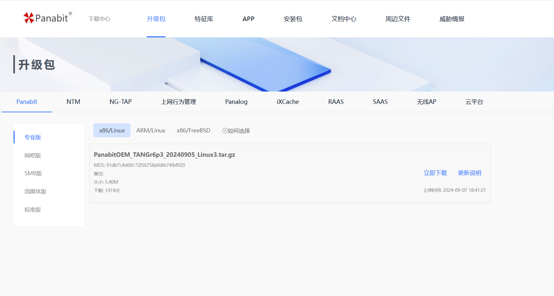
Task: Select 网吧版 in the sidebar
Action: click(x=32, y=155)
